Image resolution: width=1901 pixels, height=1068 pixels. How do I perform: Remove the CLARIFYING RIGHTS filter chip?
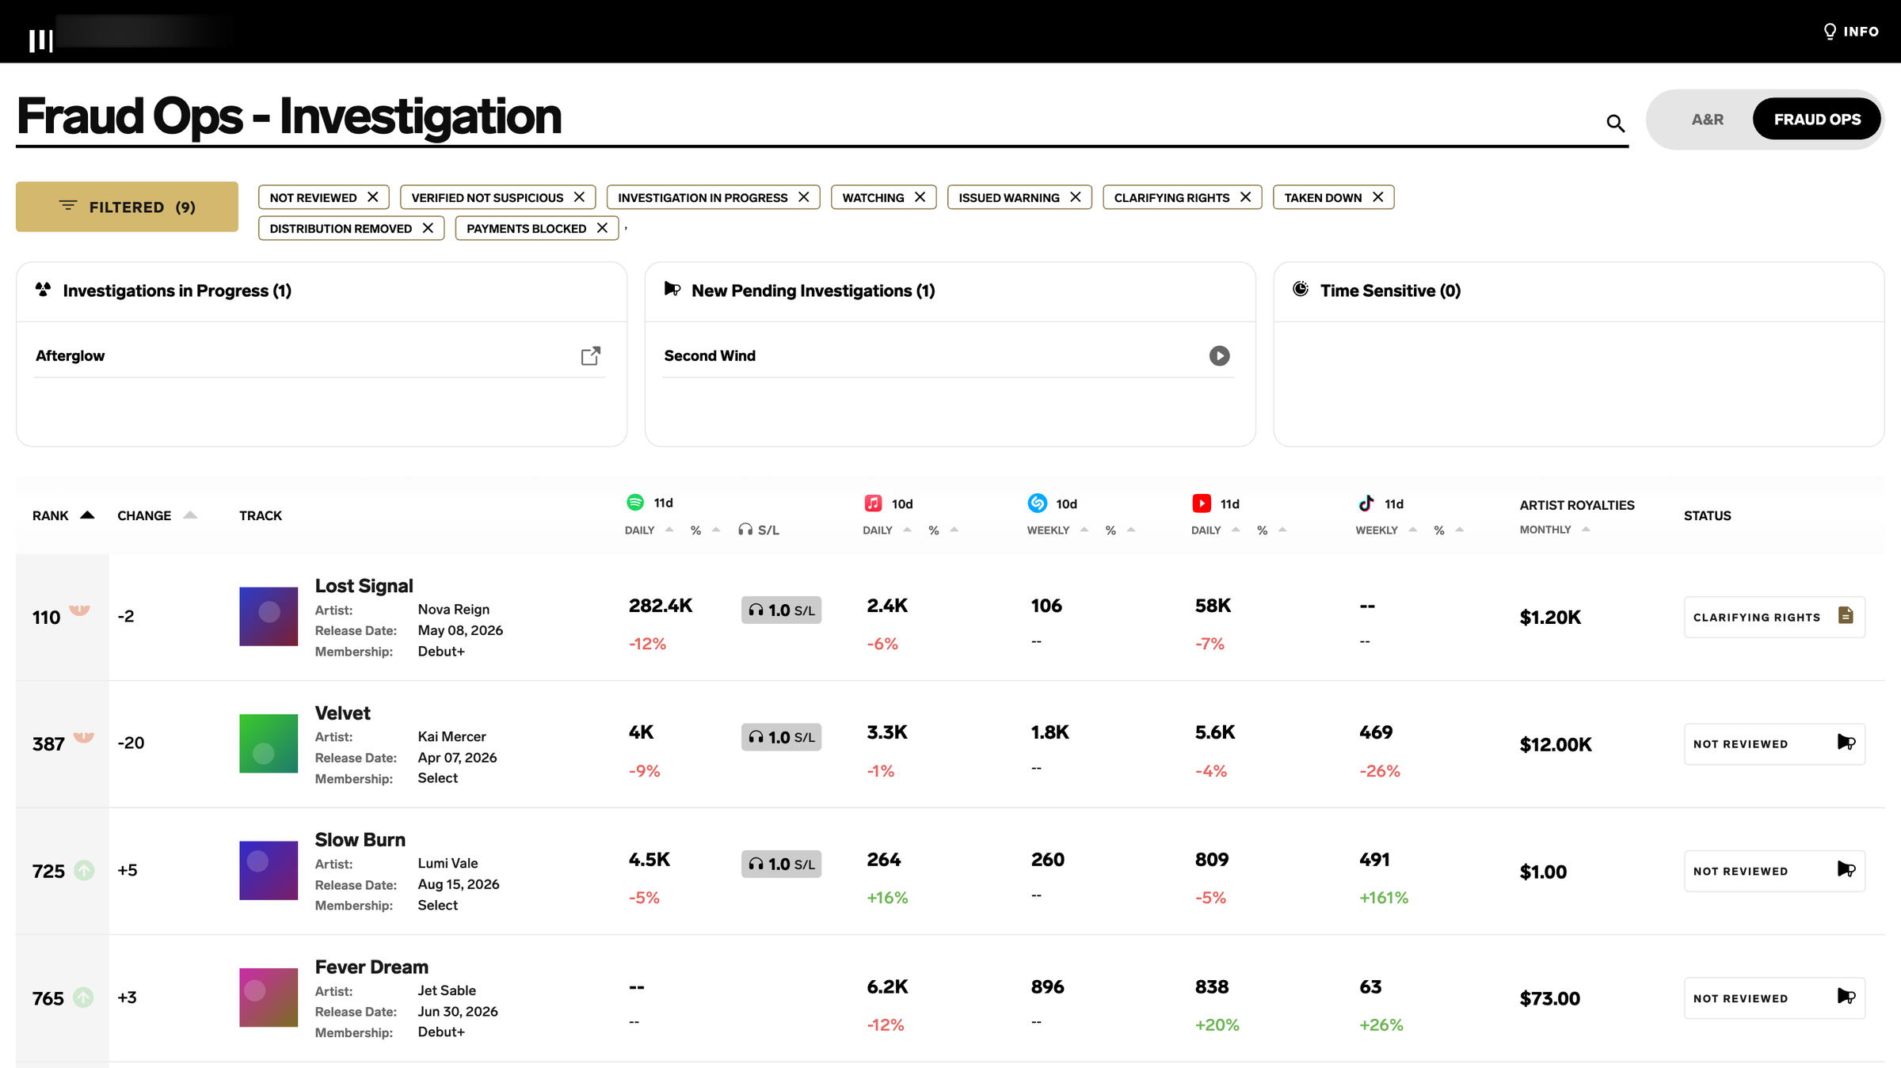[x=1245, y=197]
